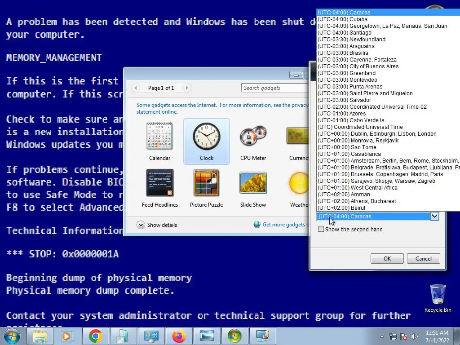Viewport: 460px width, 345px height.
Task: Select the Currency gadget
Action: pyautogui.click(x=297, y=142)
